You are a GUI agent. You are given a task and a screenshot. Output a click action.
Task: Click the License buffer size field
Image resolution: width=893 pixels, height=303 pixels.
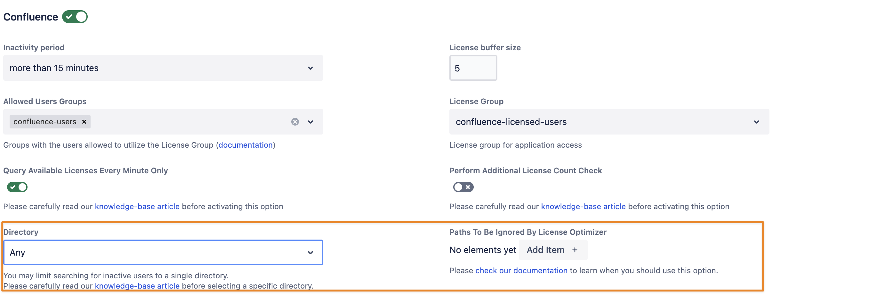pyautogui.click(x=473, y=68)
